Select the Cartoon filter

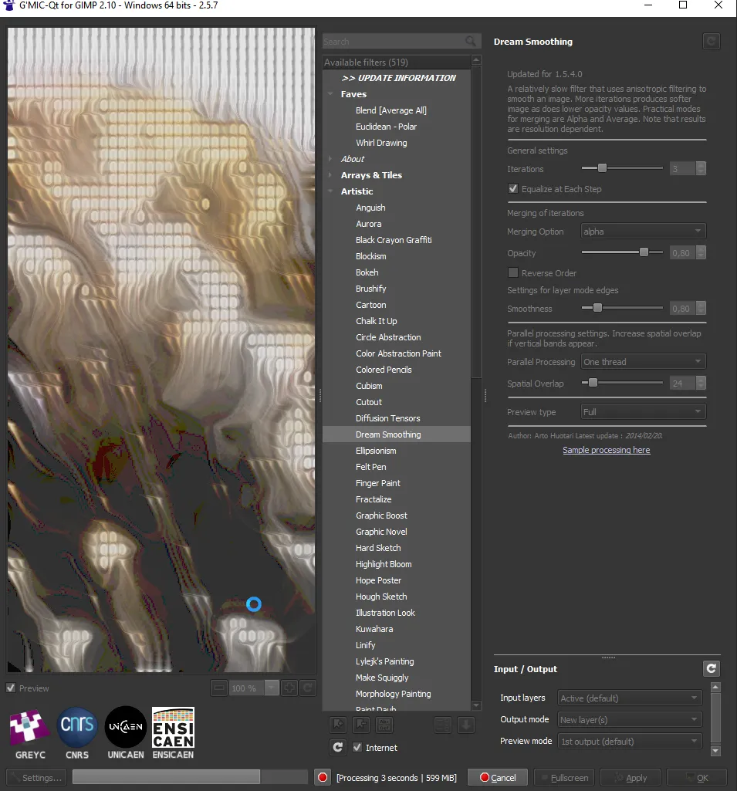click(x=370, y=305)
